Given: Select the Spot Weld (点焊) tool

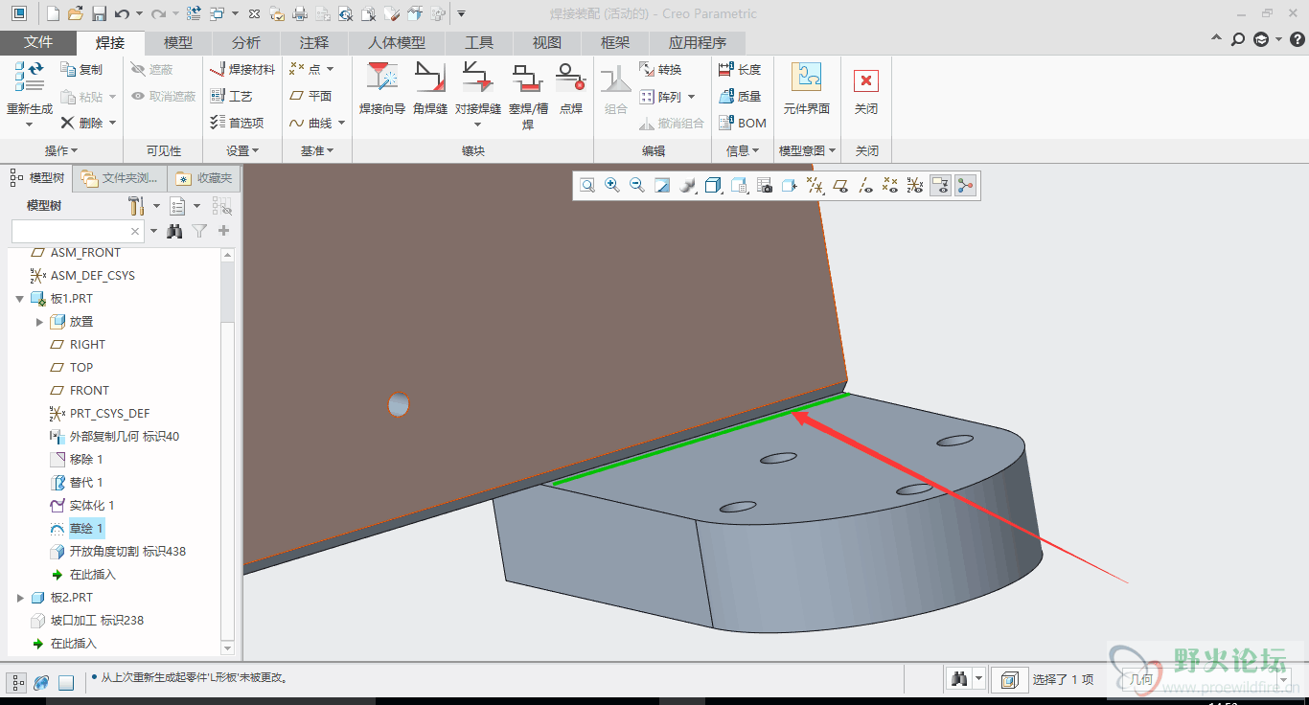Looking at the screenshot, I should (571, 88).
